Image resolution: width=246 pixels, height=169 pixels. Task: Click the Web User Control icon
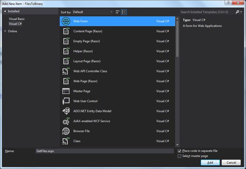pos(66,101)
